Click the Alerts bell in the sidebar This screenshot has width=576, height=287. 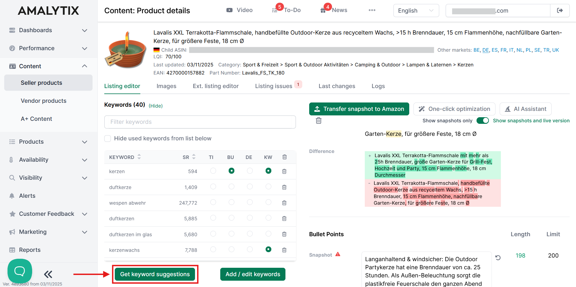point(12,196)
